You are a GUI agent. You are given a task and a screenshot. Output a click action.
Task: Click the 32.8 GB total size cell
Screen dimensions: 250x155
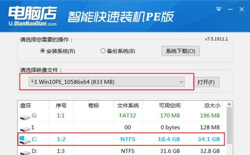(210, 151)
